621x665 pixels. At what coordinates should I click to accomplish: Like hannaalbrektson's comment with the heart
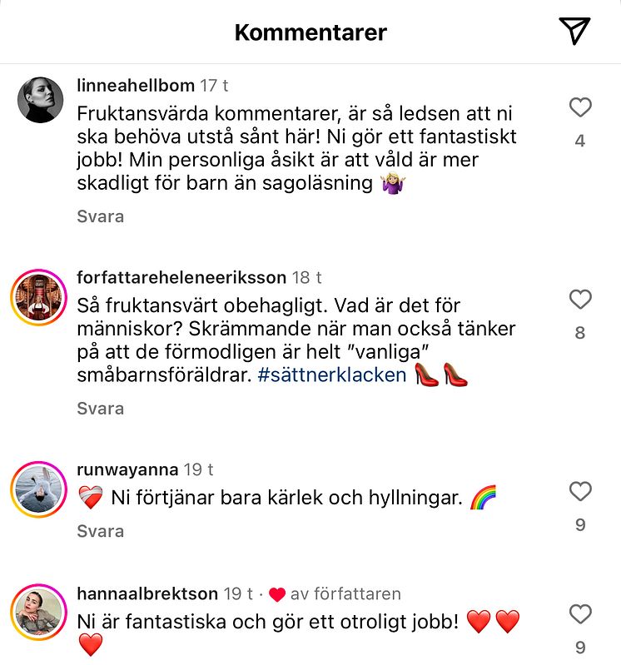580,614
